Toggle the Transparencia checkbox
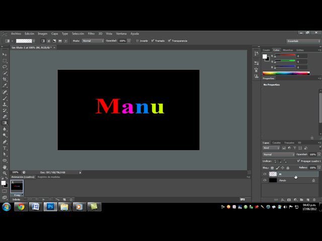Image resolution: width=322 pixels, height=241 pixels. 170,41
